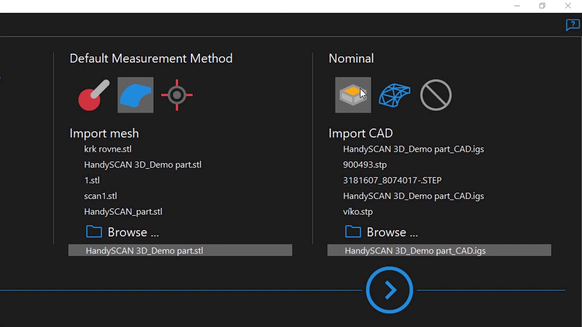Select the no-nominal option icon
This screenshot has height=327, width=582.
(435, 95)
